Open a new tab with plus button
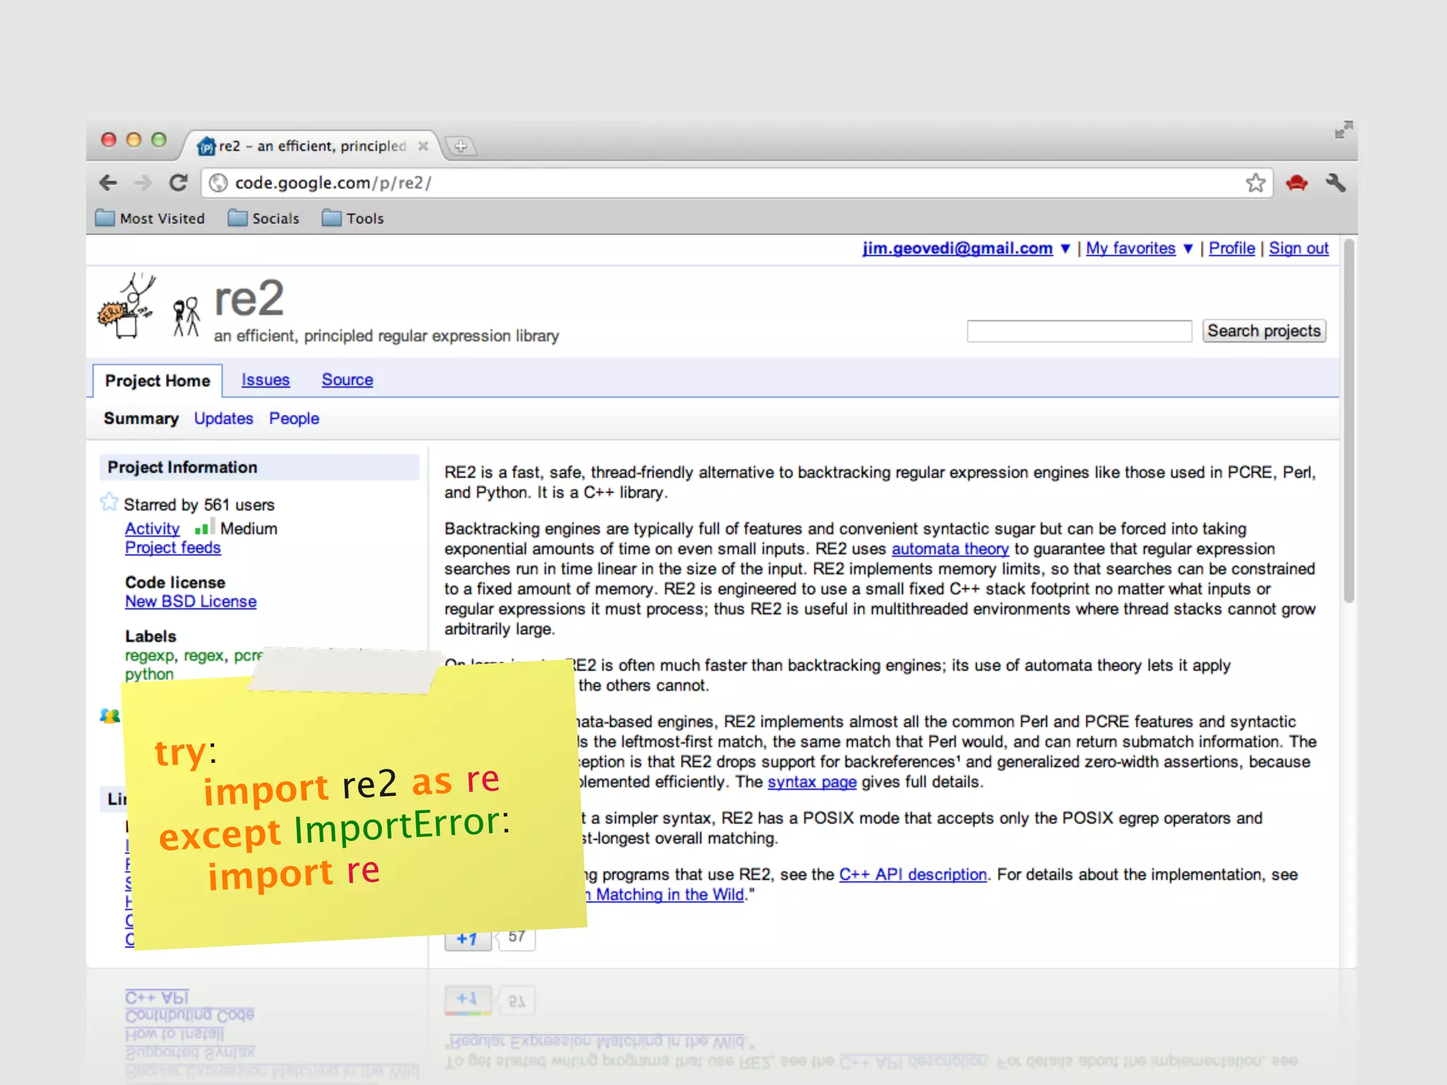 (x=461, y=146)
